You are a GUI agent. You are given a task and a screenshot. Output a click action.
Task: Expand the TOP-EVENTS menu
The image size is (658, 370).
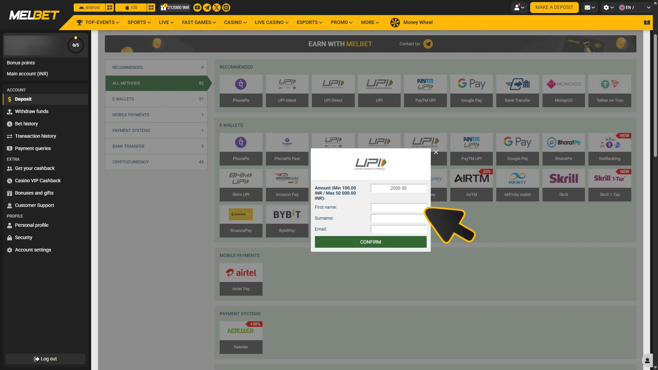(98, 23)
